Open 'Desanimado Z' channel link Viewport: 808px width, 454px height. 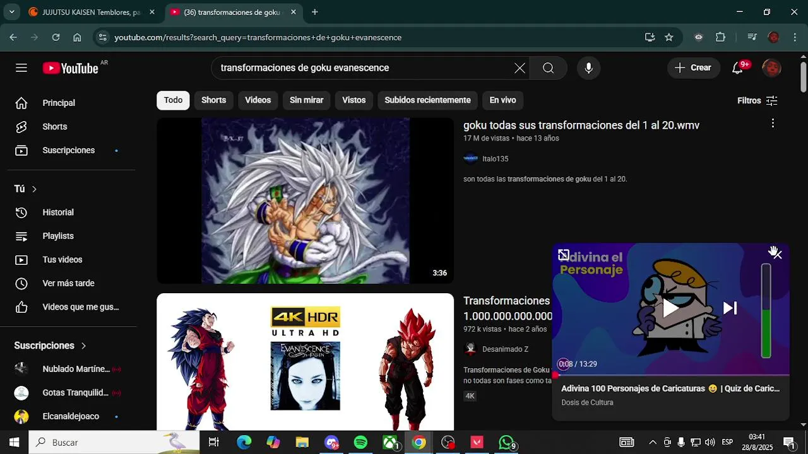(505, 349)
